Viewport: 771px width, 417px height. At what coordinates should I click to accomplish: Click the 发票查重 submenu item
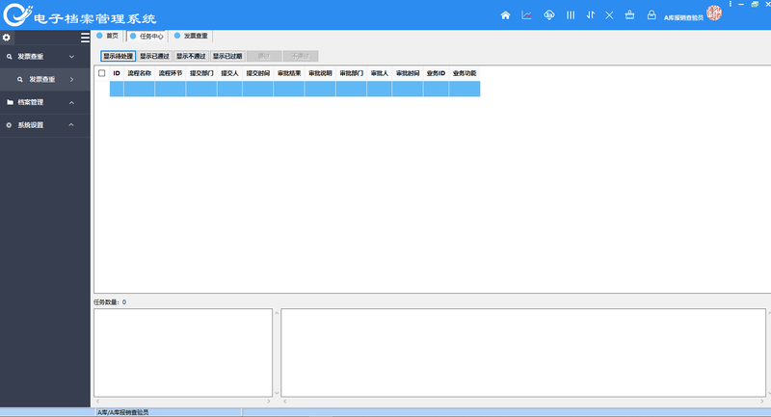[x=44, y=79]
